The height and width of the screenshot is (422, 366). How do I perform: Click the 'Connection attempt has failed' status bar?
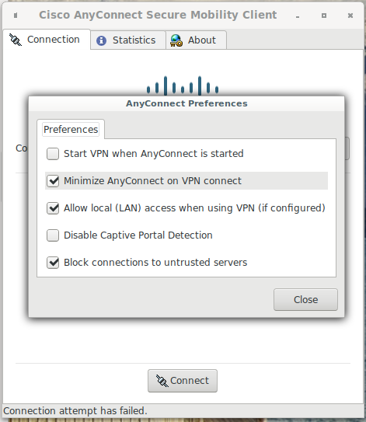(183, 411)
